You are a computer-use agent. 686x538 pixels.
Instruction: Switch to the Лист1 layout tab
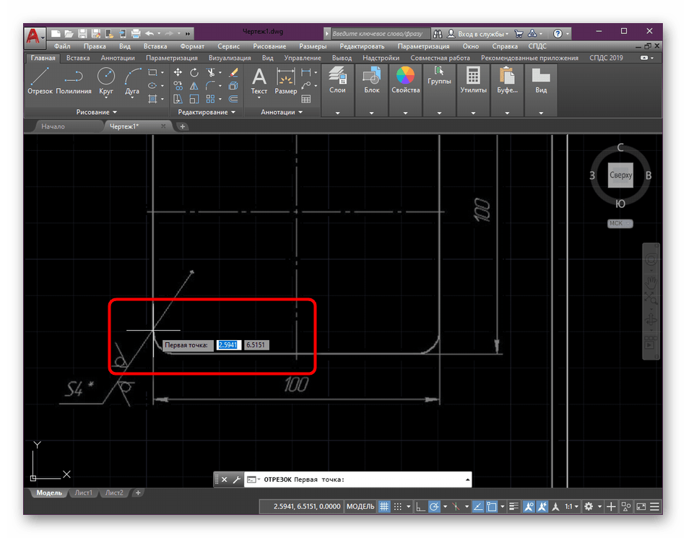pos(83,493)
